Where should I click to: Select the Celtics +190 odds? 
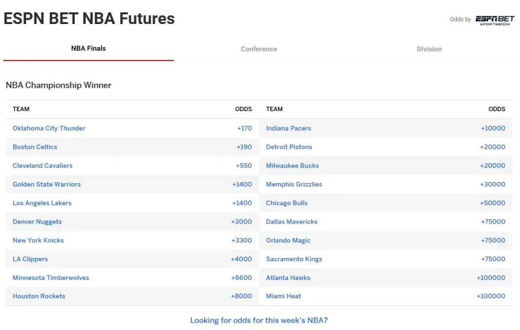coord(244,147)
